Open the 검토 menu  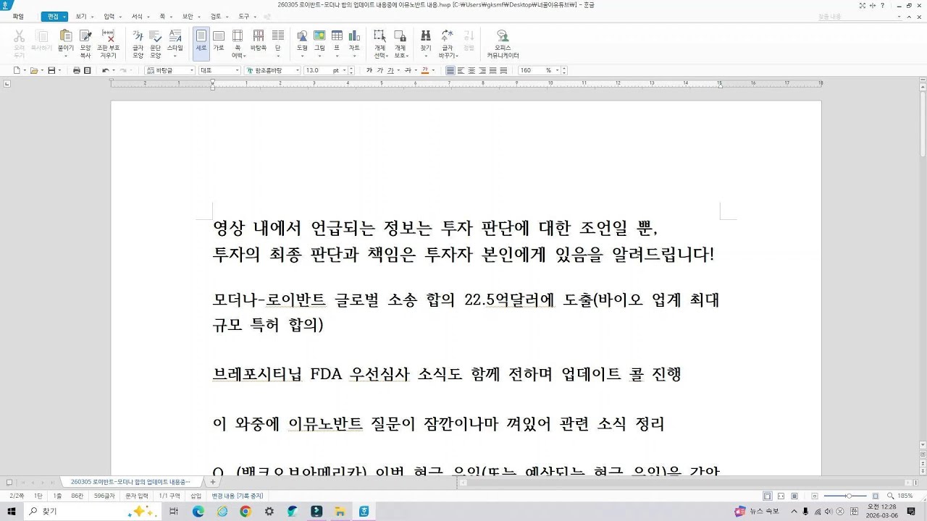point(217,16)
